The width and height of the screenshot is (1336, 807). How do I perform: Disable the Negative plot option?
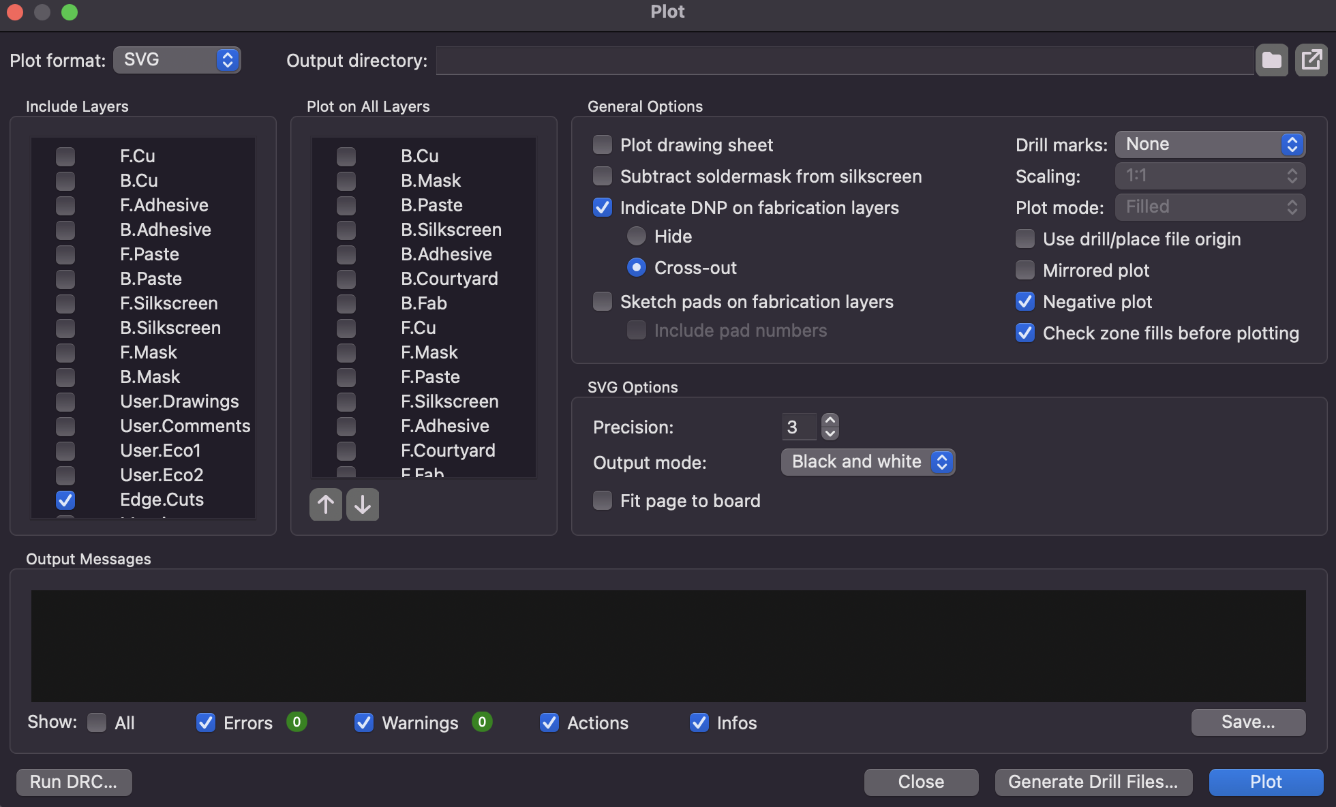1025,301
